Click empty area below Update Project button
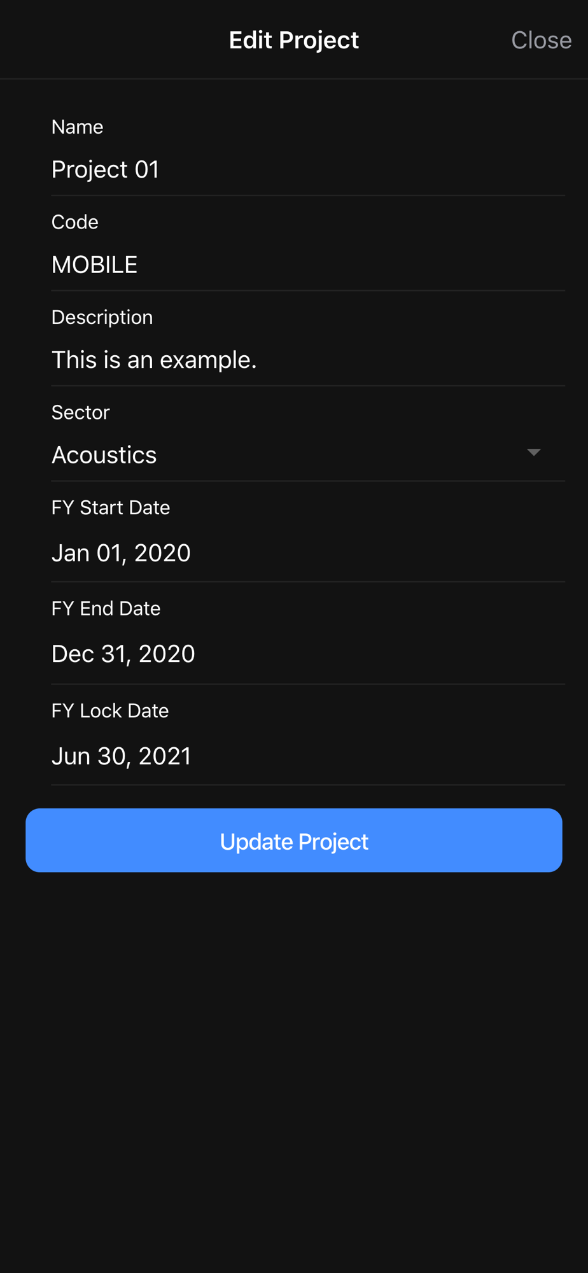 point(294,1050)
